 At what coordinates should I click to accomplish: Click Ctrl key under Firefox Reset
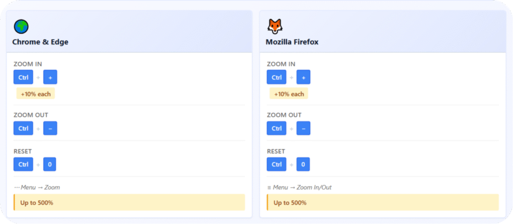click(277, 164)
